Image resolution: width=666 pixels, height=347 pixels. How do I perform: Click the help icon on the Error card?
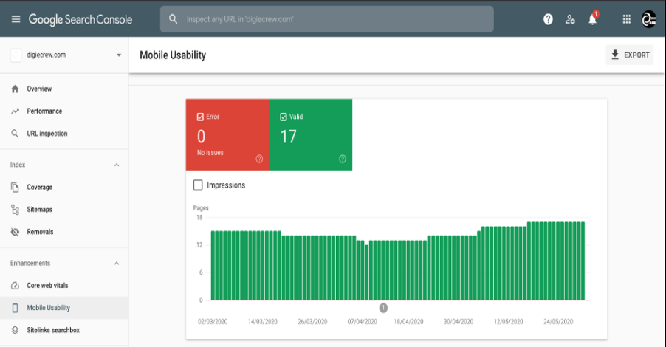[x=259, y=159]
